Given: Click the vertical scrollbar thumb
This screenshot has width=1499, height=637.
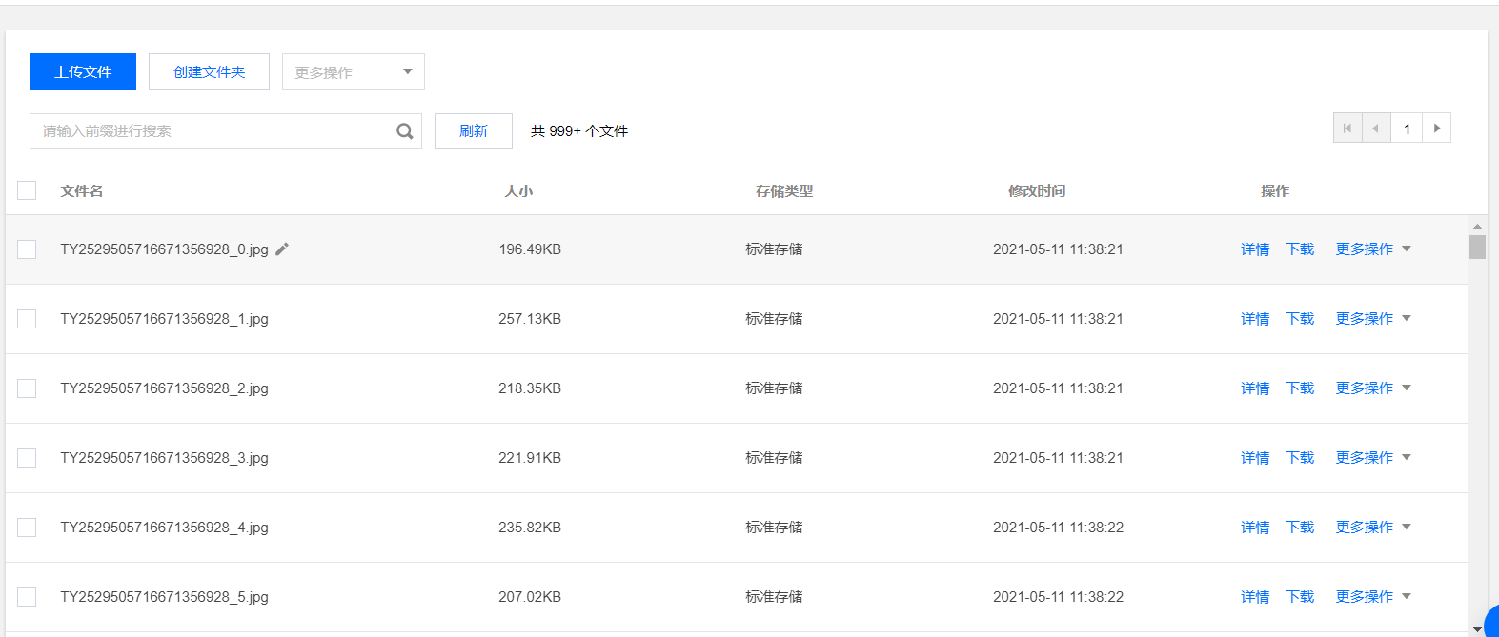Looking at the screenshot, I should 1477,247.
